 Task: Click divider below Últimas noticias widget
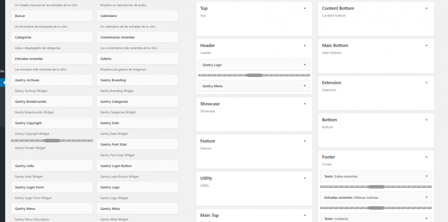coord(376,208)
